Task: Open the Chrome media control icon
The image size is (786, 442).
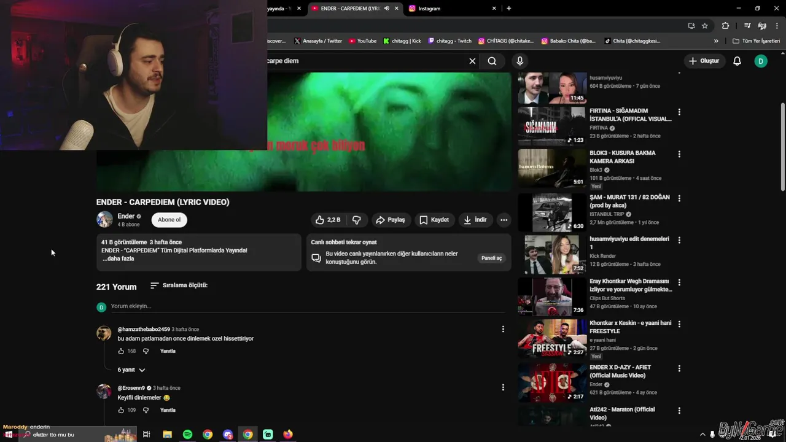Action: (747, 26)
